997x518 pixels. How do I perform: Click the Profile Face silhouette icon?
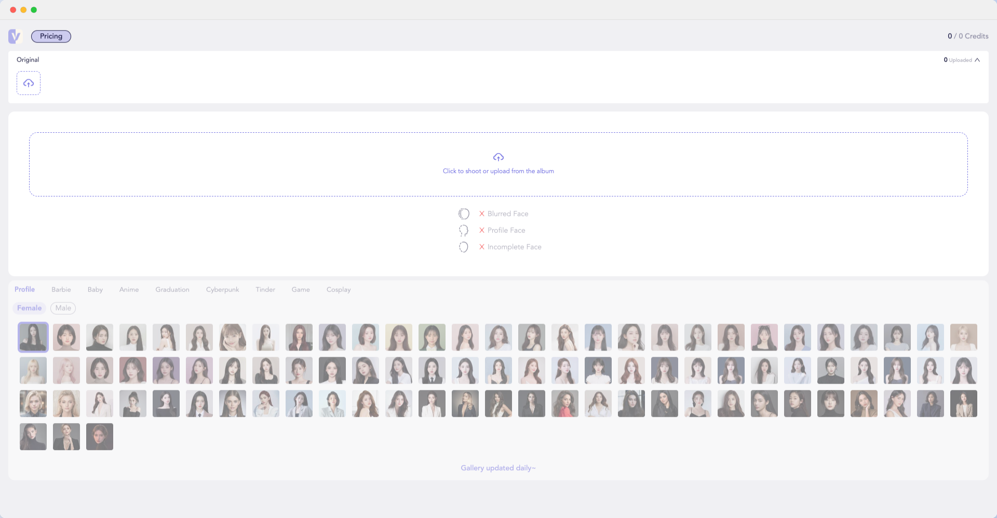[464, 230]
